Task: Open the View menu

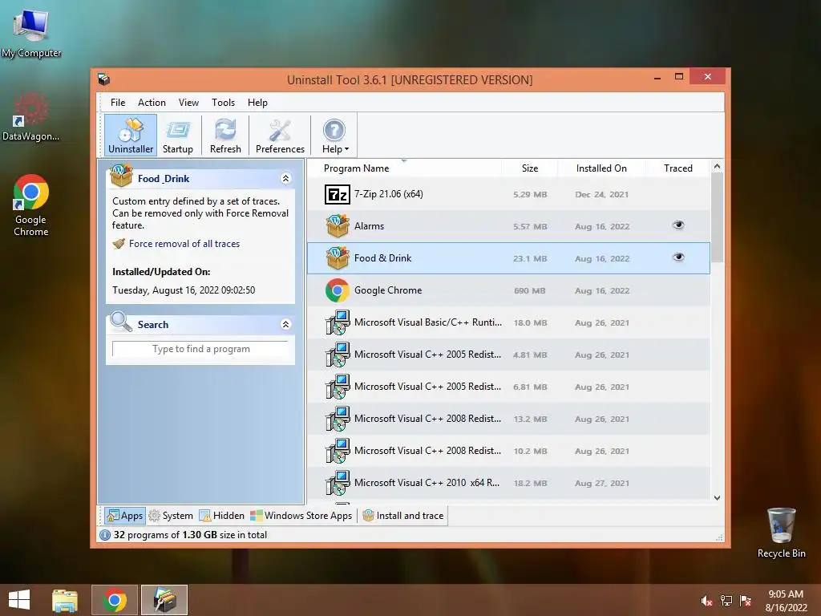Action: coord(188,103)
